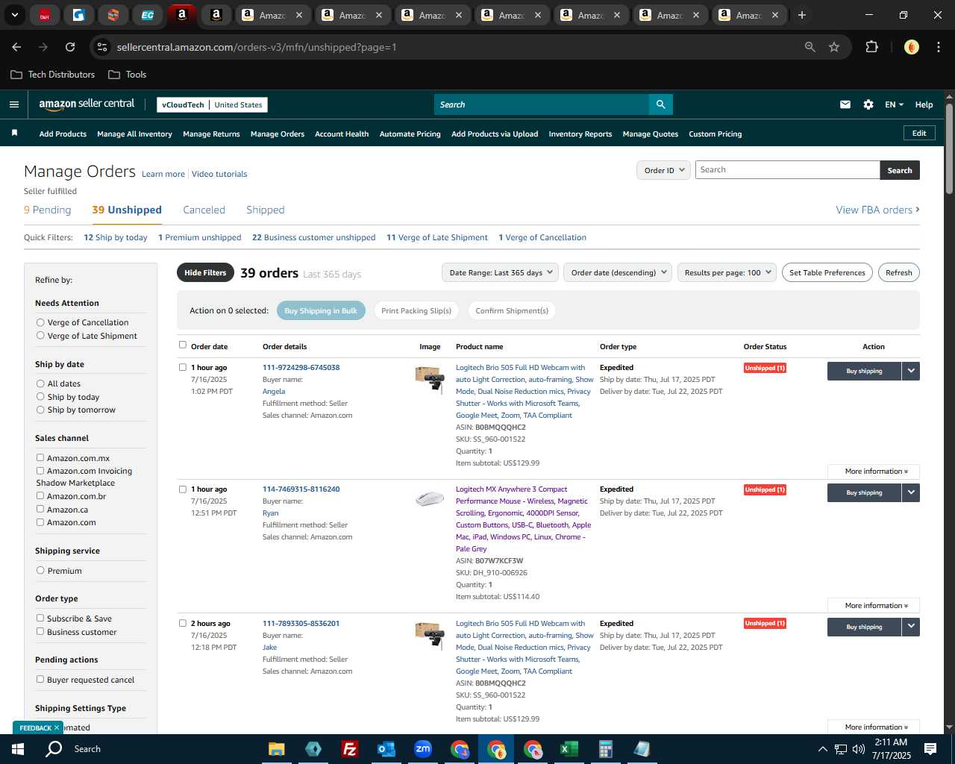Open Outlook from taskbar
The image size is (955, 764).
(x=386, y=749)
